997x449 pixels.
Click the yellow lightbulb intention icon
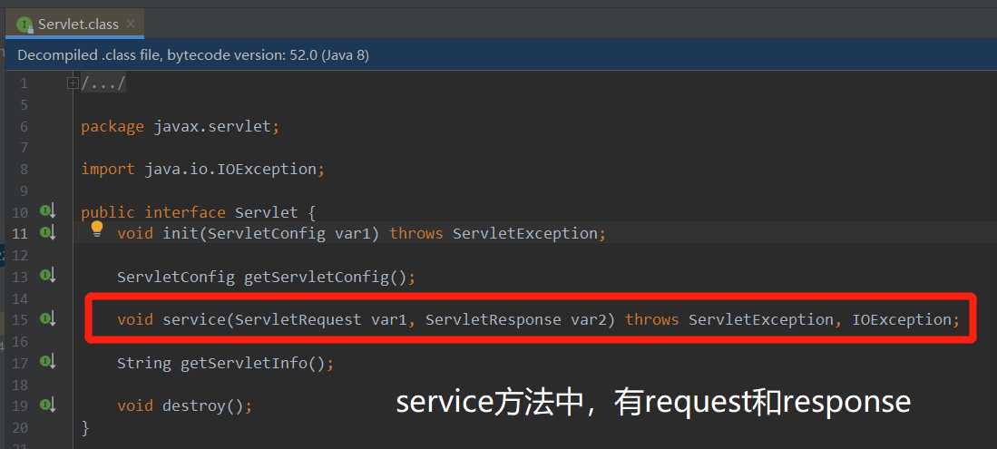pos(97,229)
